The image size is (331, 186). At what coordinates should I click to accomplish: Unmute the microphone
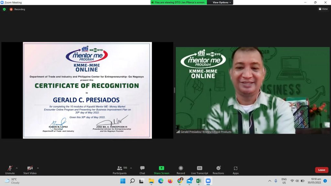[x=10, y=170]
